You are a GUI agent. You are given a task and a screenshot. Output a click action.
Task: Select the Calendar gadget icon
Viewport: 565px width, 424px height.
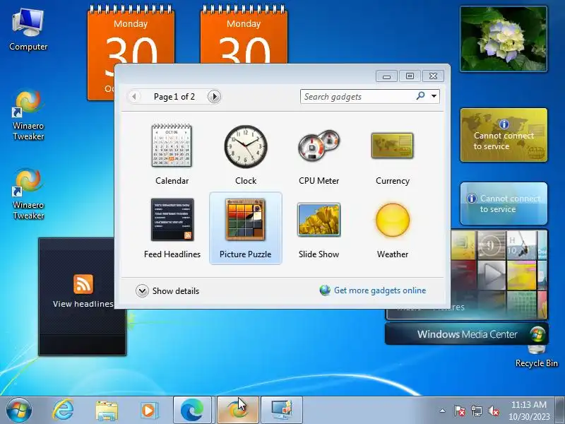coord(172,146)
